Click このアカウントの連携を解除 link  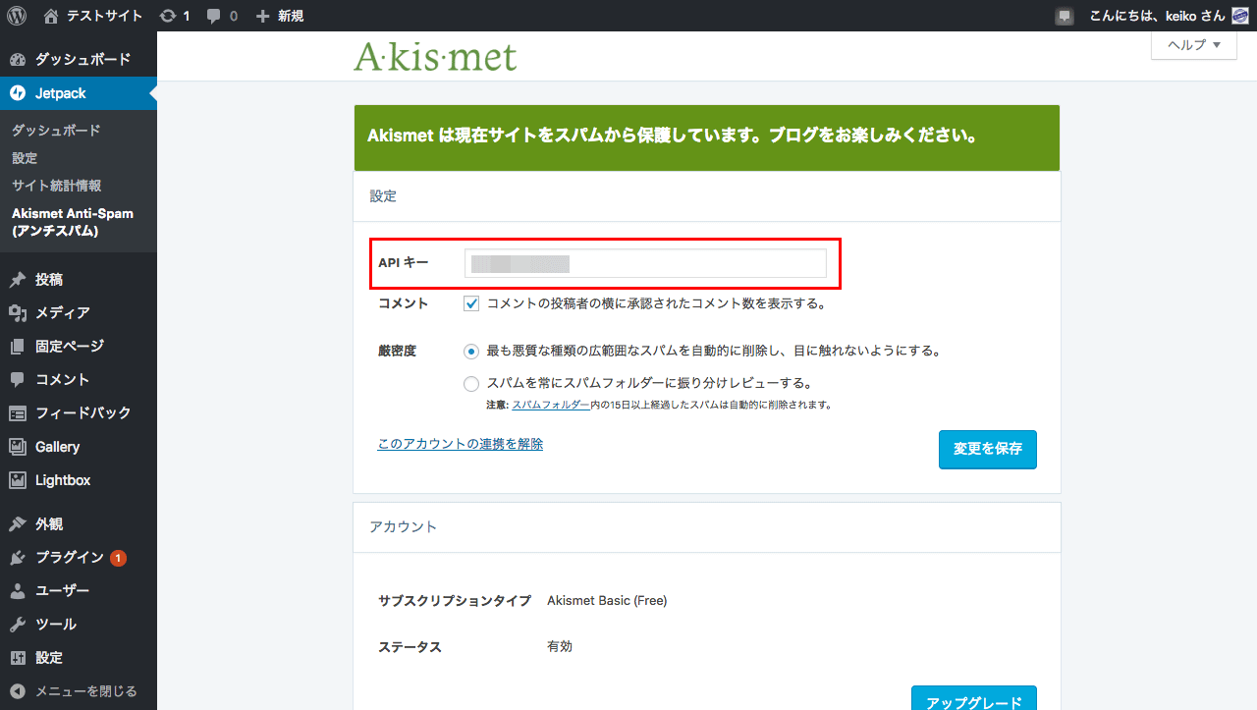(460, 444)
